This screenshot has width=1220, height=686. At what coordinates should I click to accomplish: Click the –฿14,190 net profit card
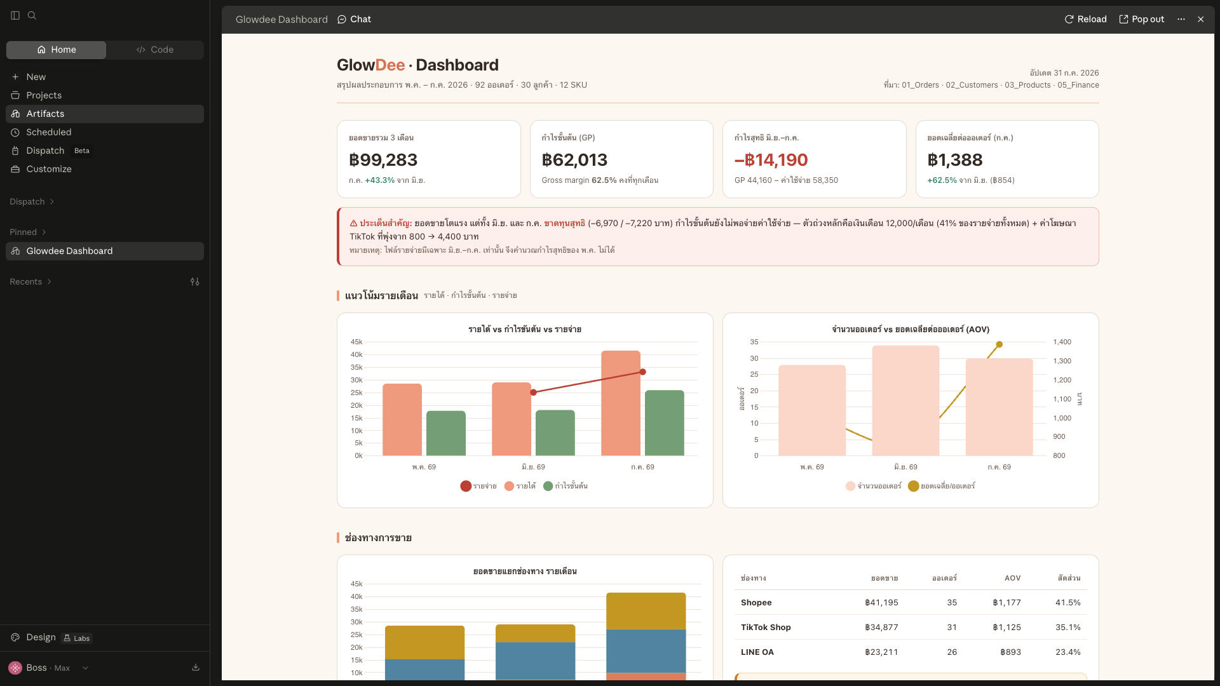point(815,159)
